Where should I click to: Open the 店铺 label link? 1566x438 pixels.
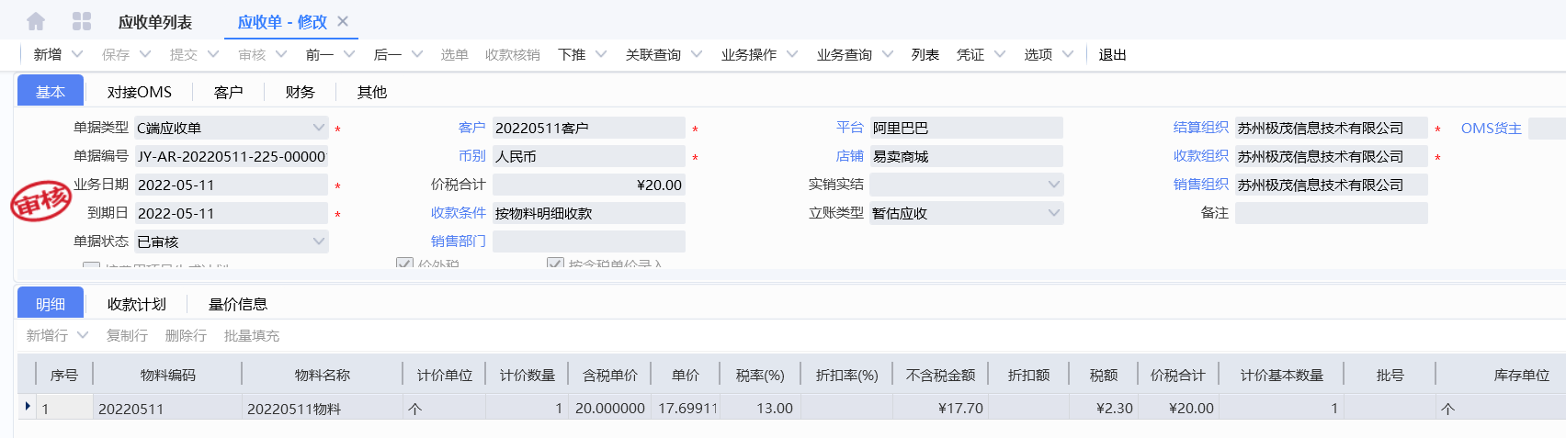[850, 156]
